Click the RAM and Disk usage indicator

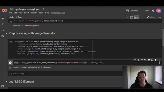(134, 17)
